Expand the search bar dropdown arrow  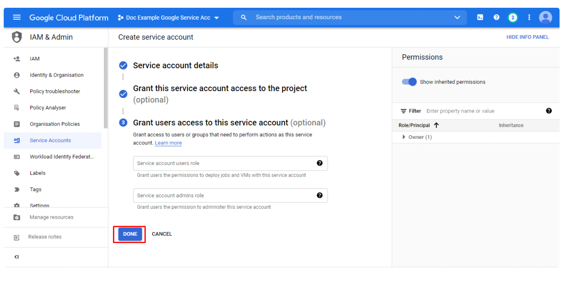457,17
